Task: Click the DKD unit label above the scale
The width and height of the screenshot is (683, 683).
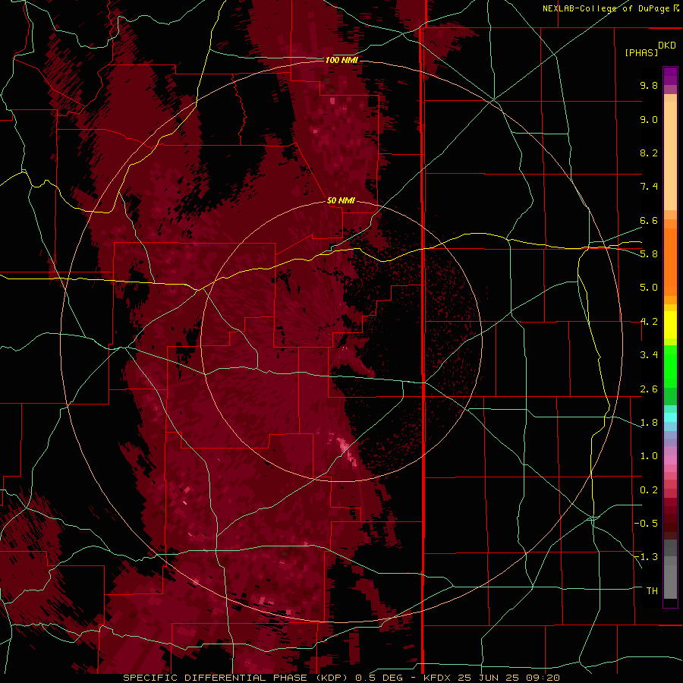Action: click(x=667, y=46)
